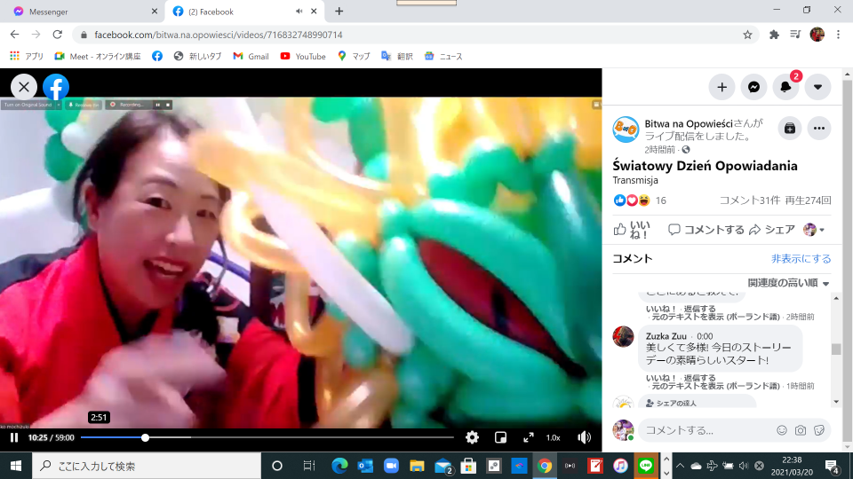Viewport: 853px width, 479px height.
Task: Open a new browser tab
Action: tap(339, 12)
